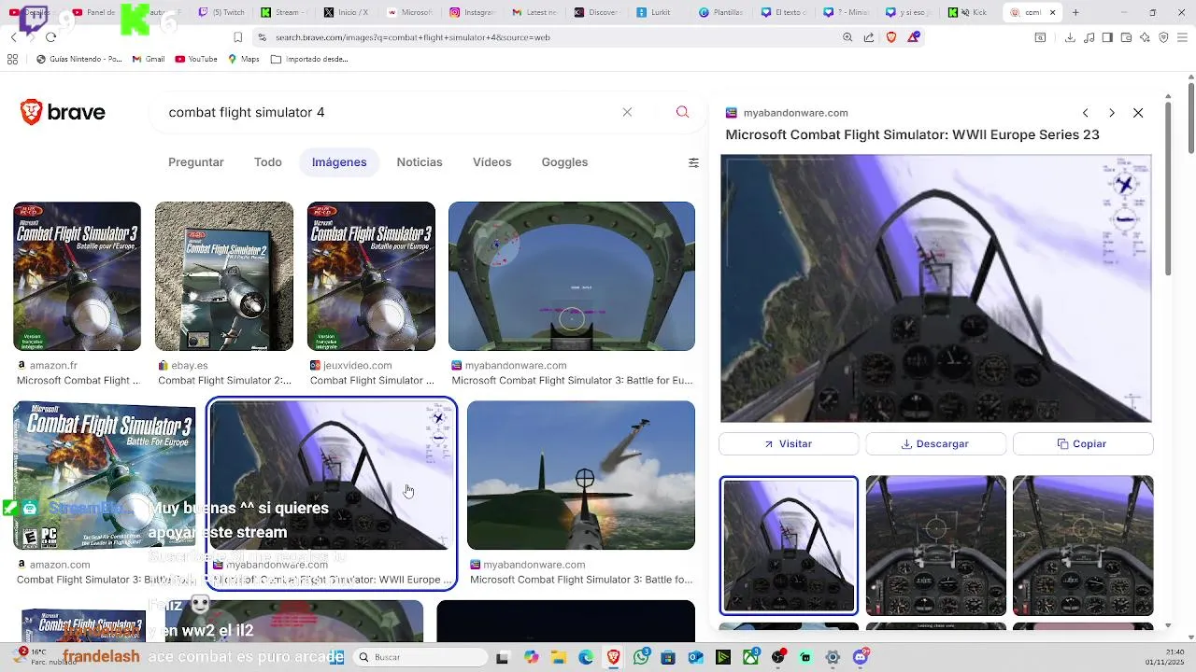The width and height of the screenshot is (1196, 672).
Task: Open the browser hamburger menu
Action: click(1183, 37)
